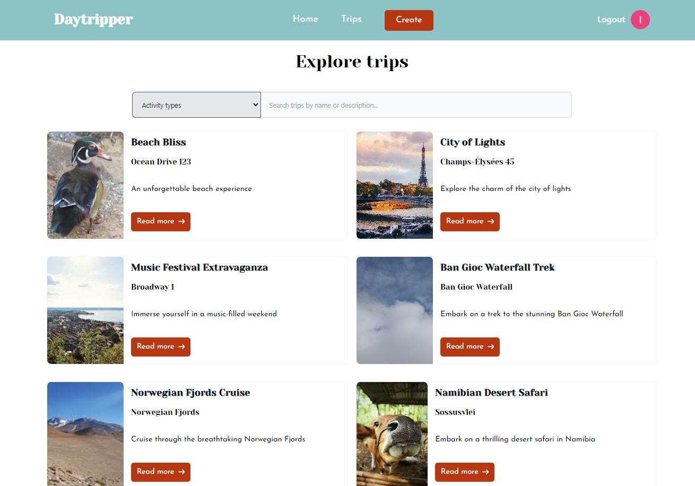Read more about Norwegian Fjords Cruise

coord(160,472)
